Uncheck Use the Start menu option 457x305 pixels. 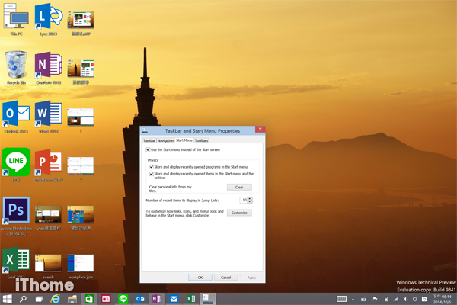149,150
